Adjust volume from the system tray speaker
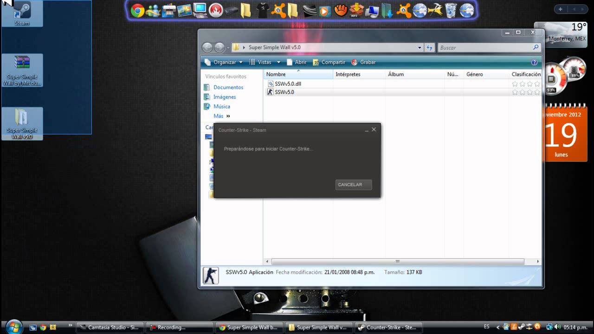 coord(557,327)
